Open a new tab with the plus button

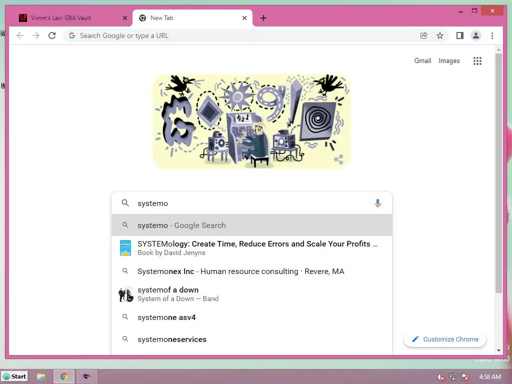(x=263, y=18)
